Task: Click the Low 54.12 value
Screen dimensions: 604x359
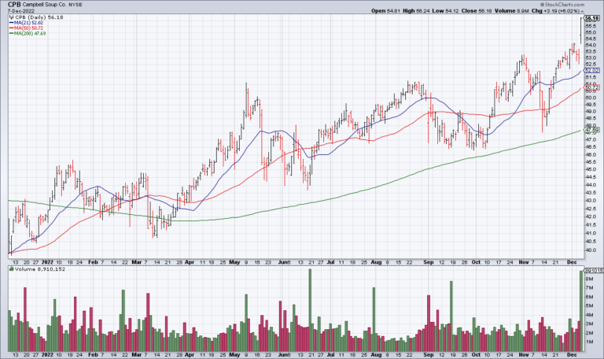Action: [x=445, y=11]
